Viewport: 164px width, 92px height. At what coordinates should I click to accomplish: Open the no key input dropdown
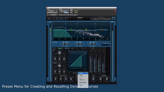[x=54, y=15]
